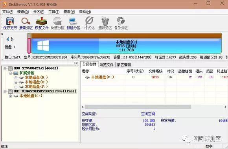
Task: Expand the 本地磁盘(C:) tree node under HD1
Action: click(11, 96)
